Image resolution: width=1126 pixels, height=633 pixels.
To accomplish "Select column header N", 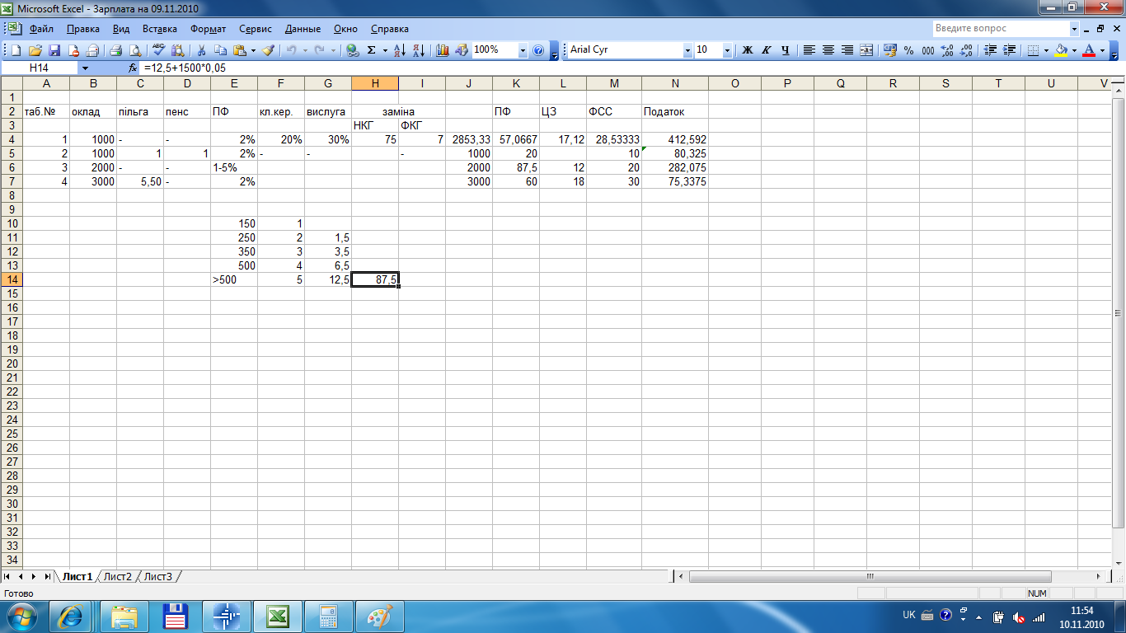I will (675, 83).
